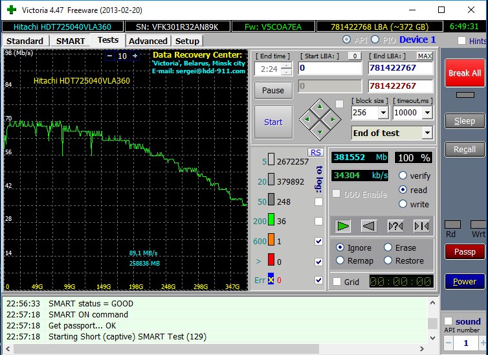This screenshot has height=355, width=488.
Task: Click the right arrow on diamond navigator
Action: (x=333, y=119)
